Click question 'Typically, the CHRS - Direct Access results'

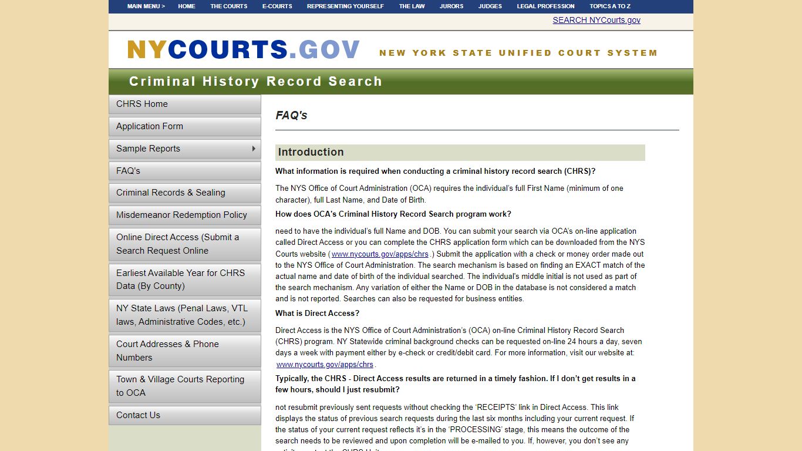coord(456,384)
